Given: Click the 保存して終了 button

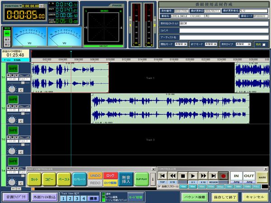Looking at the screenshot, I should click(224, 197).
